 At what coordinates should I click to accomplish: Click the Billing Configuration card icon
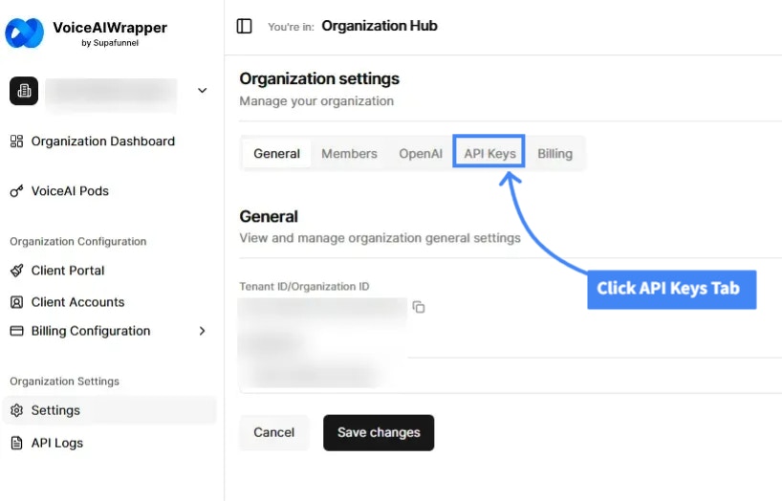click(16, 331)
